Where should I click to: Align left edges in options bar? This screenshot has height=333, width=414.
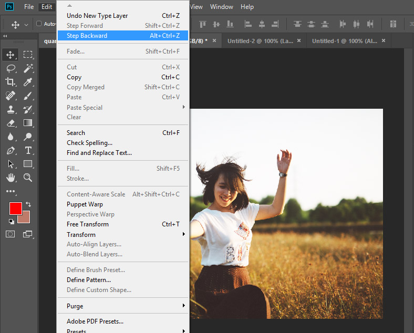[248, 24]
